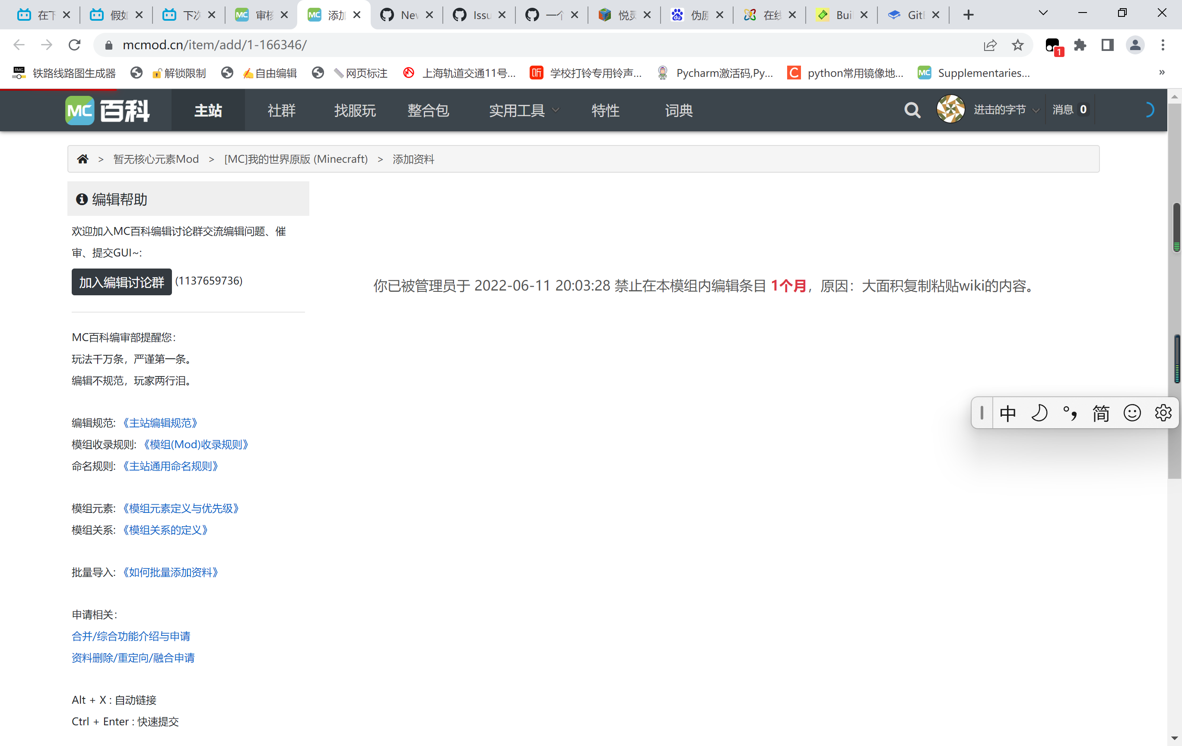Open the 整合包 navigation item
Image resolution: width=1182 pixels, height=746 pixels.
(x=428, y=111)
